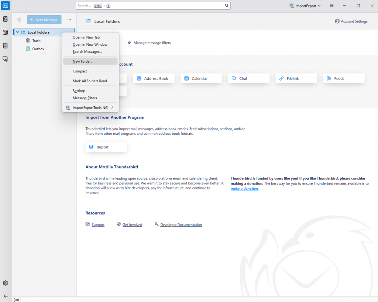Open the Account Settings button
This screenshot has width=378, height=302.
click(x=351, y=21)
